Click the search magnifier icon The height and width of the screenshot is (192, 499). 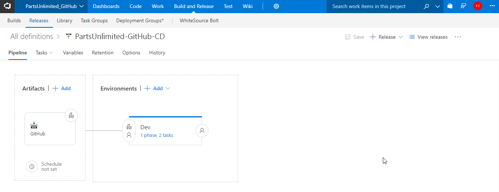[426, 7]
